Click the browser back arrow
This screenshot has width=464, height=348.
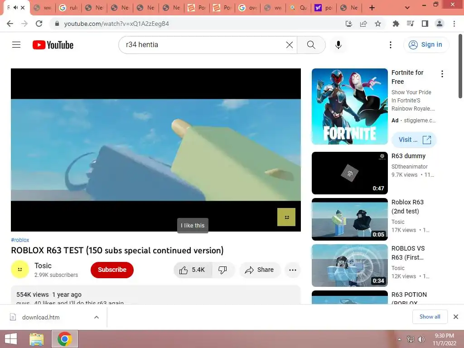click(10, 24)
